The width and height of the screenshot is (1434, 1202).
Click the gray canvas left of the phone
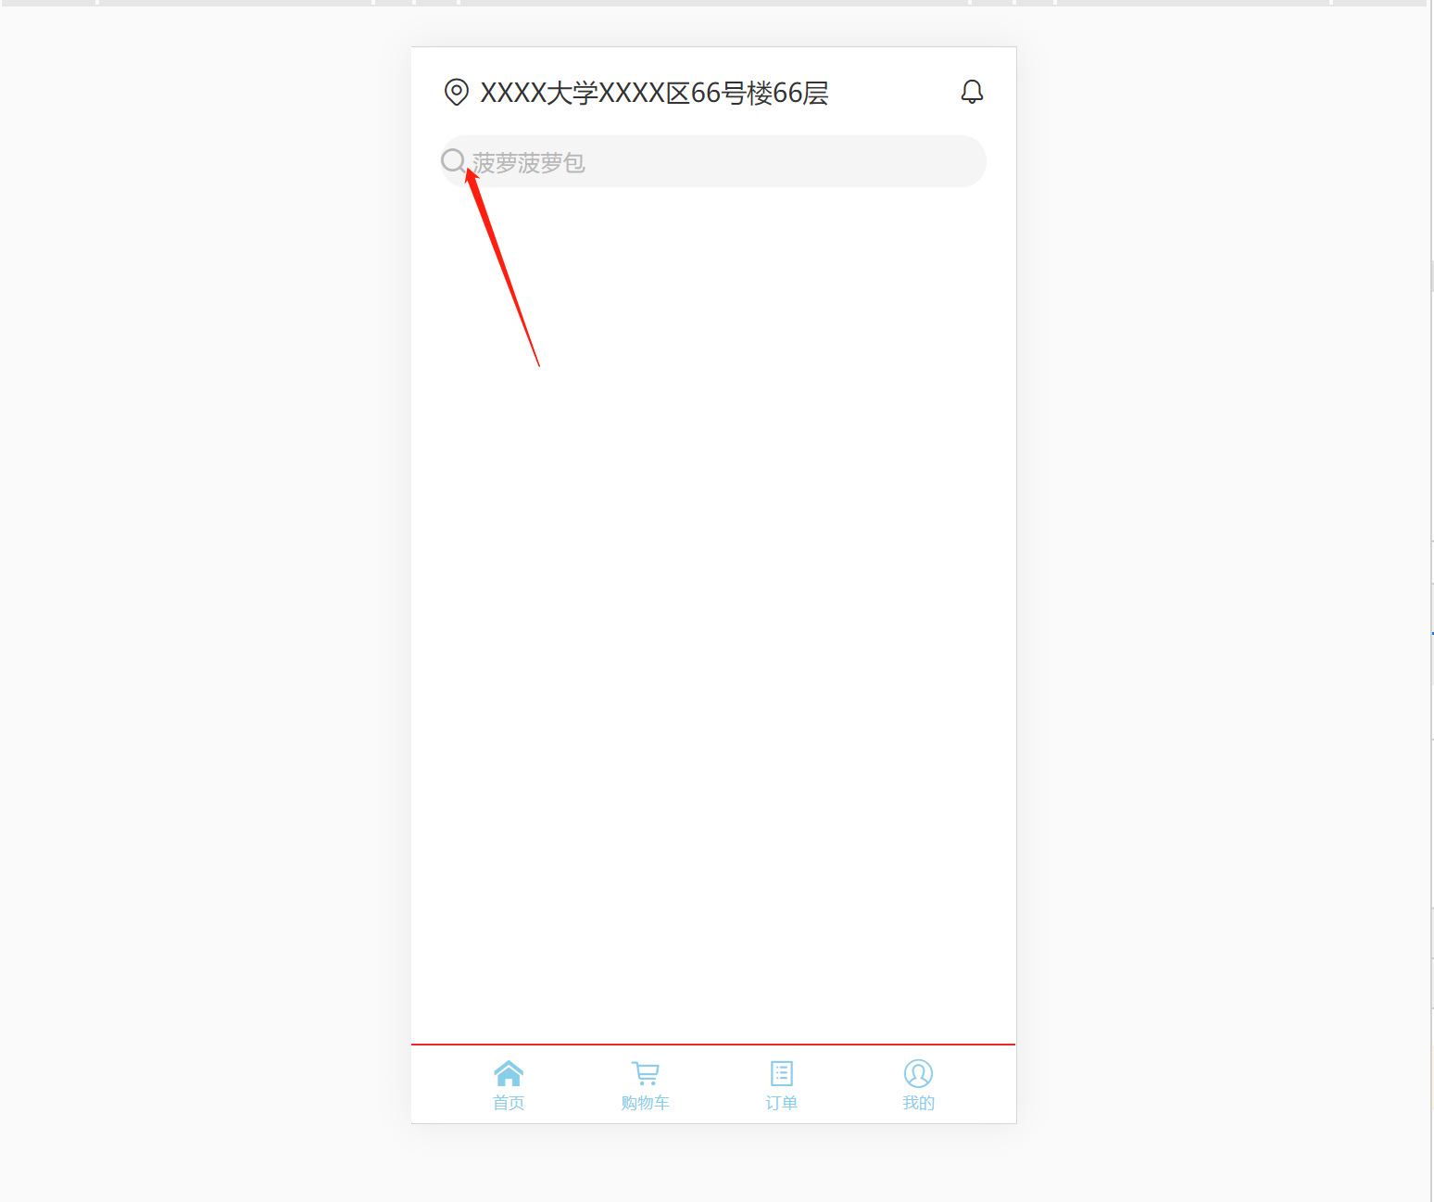pyautogui.click(x=204, y=602)
